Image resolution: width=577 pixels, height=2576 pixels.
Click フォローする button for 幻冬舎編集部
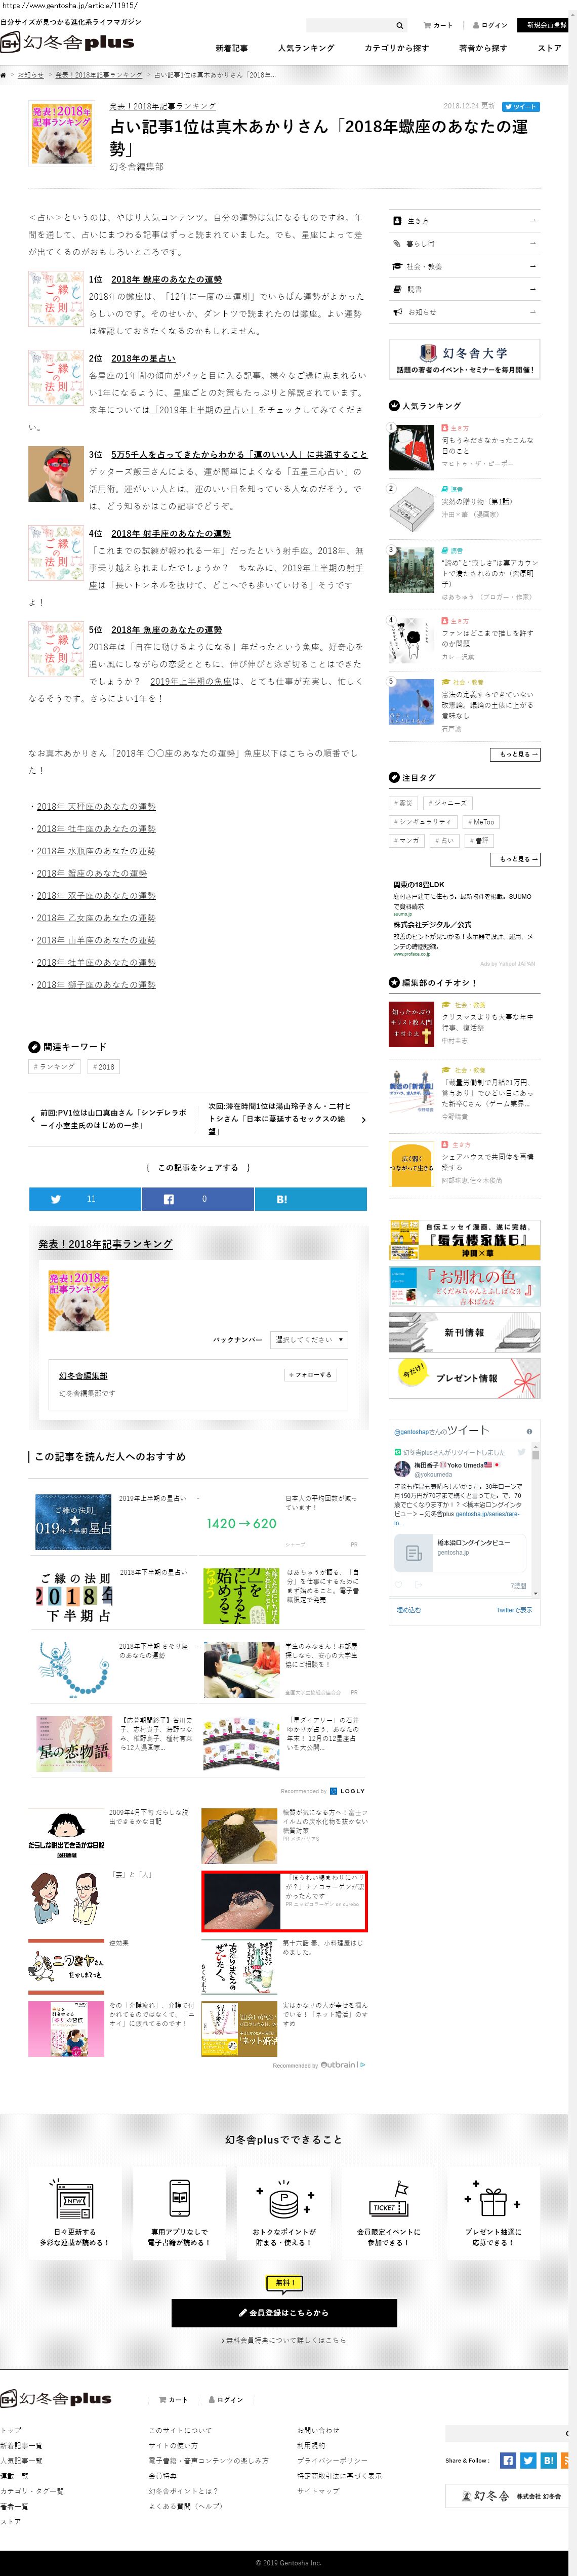(x=310, y=1375)
